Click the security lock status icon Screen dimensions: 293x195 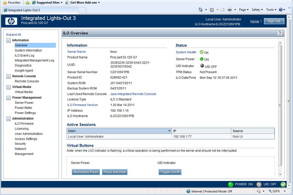[259, 191]
